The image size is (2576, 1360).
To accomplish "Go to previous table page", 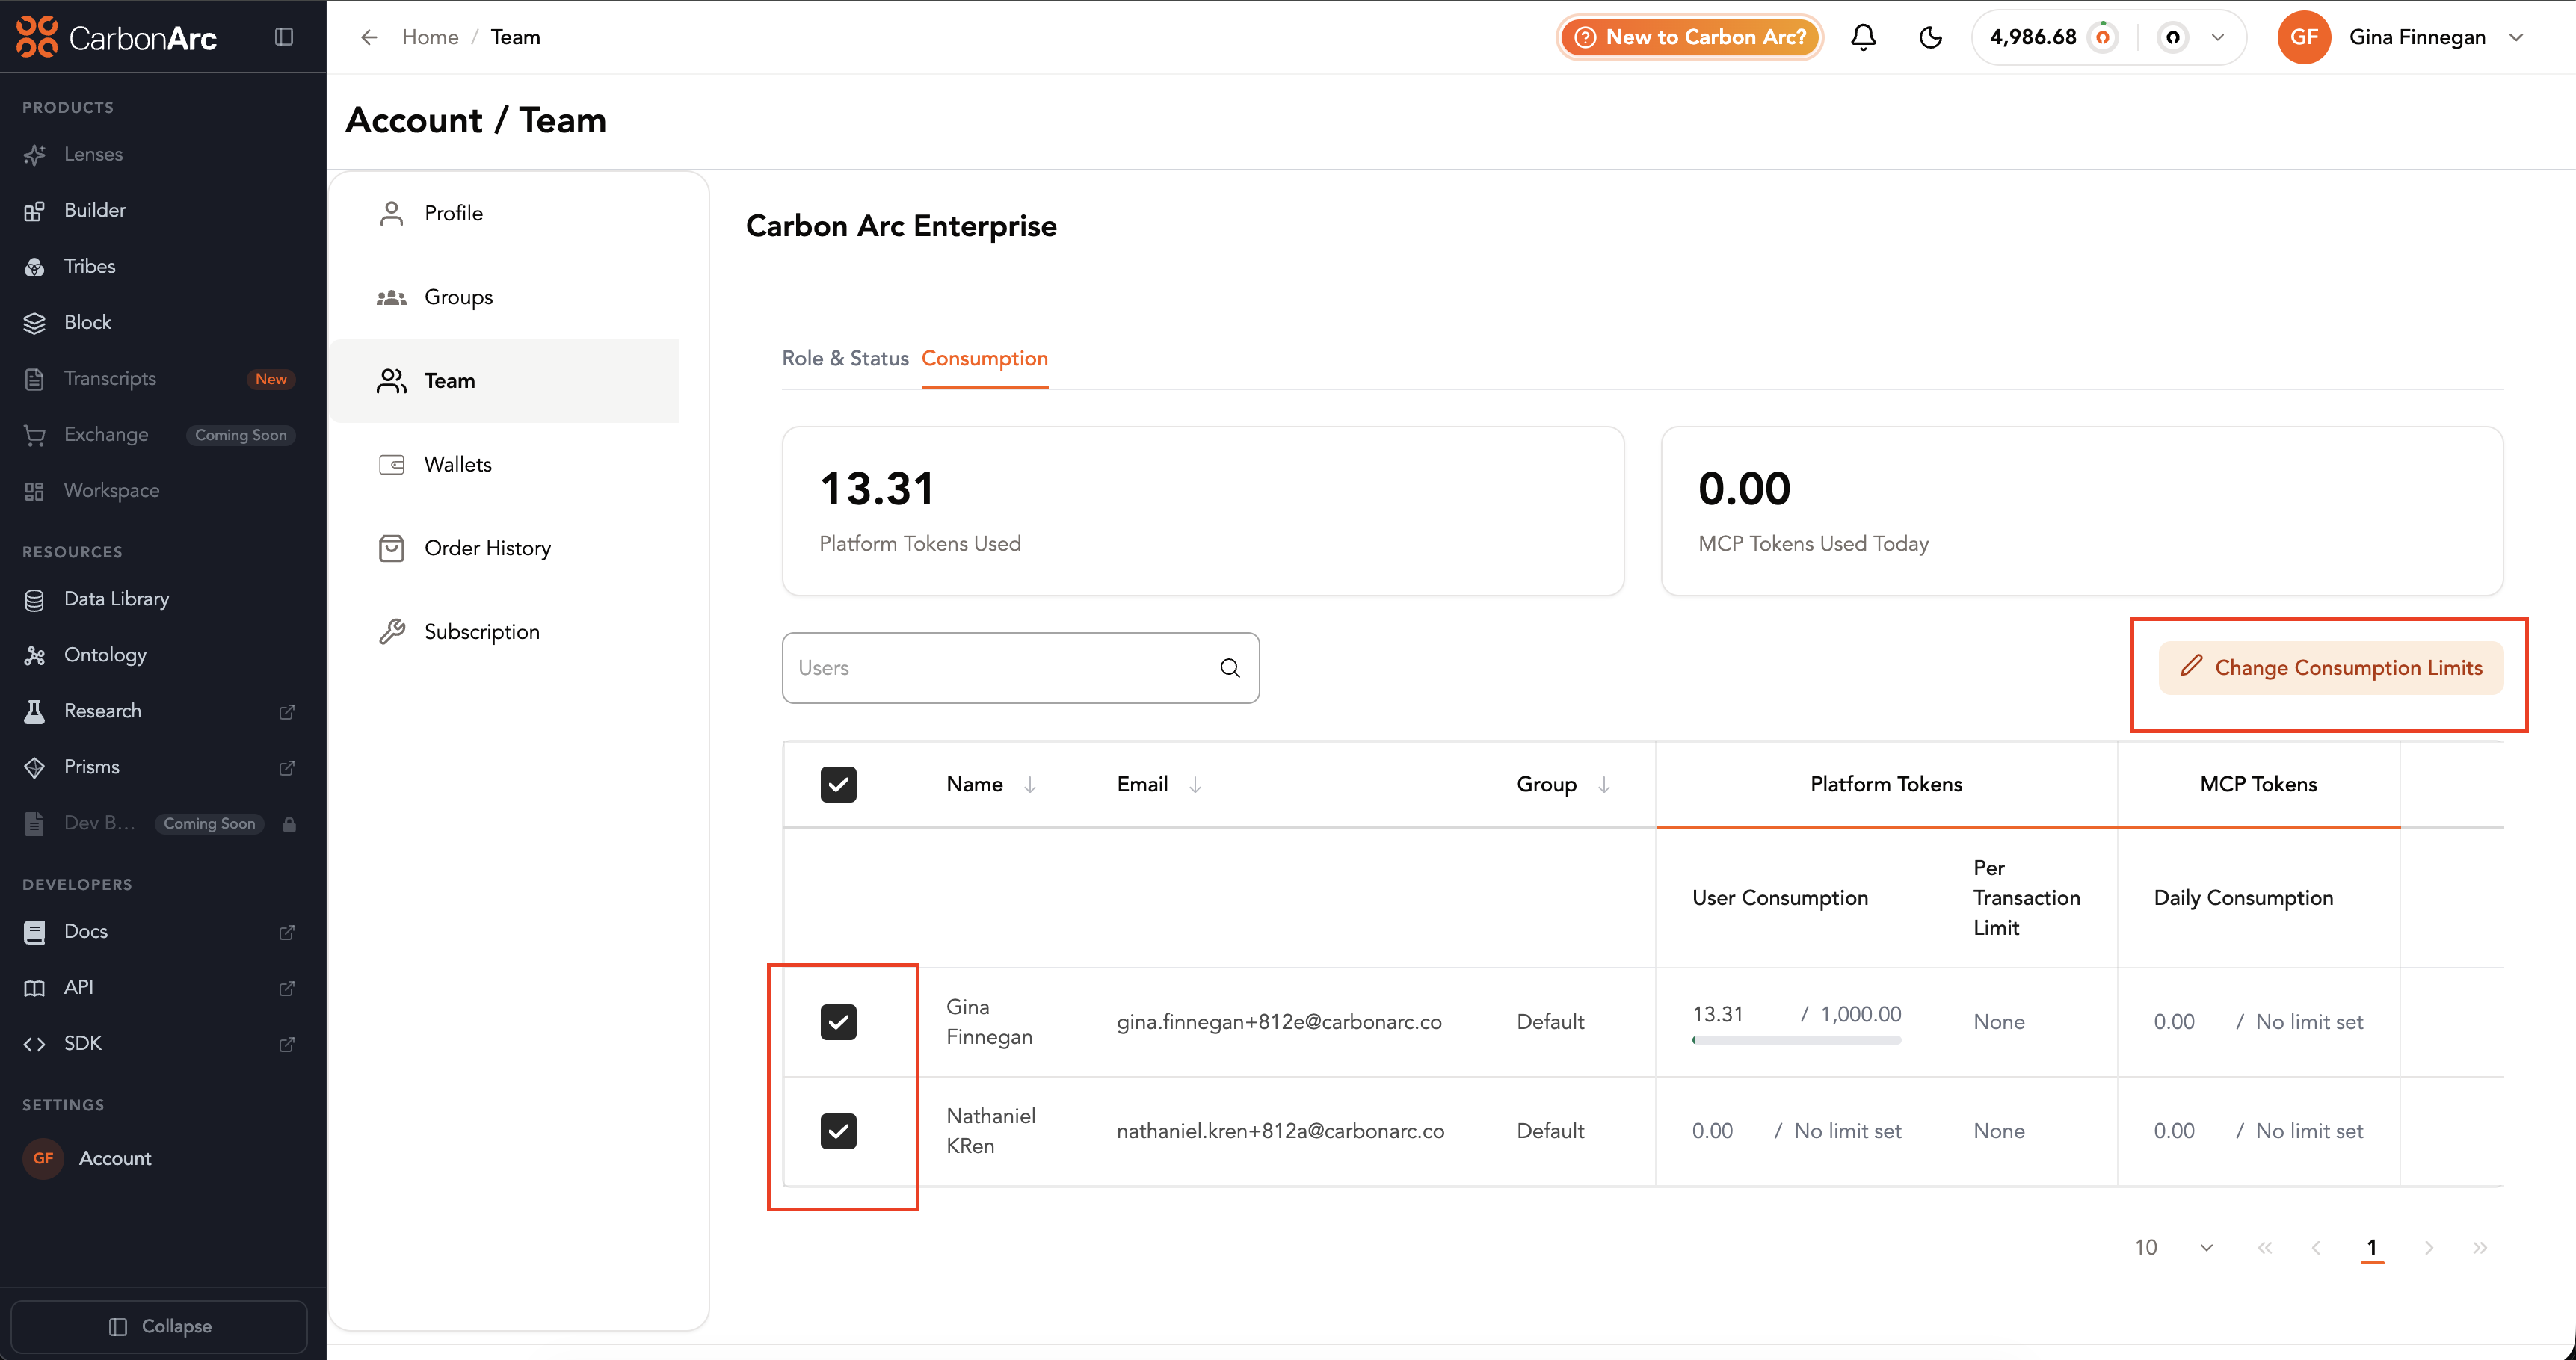I will pos(2316,1247).
